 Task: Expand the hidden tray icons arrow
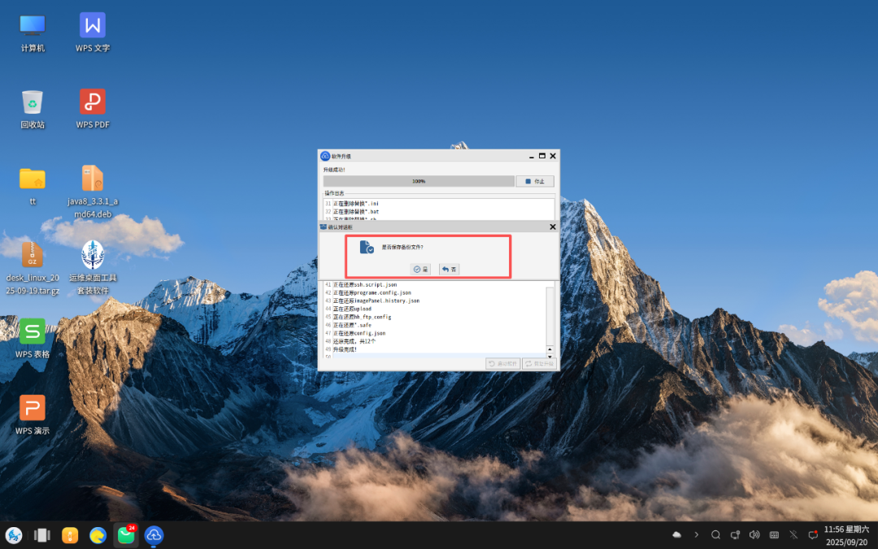click(x=697, y=535)
